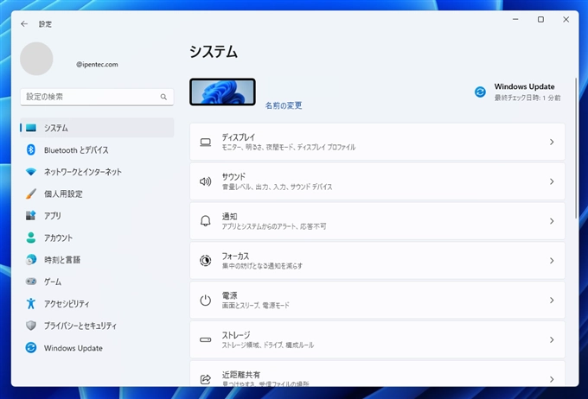Click the @ipentec.com account text
The width and height of the screenshot is (588, 399).
click(97, 65)
